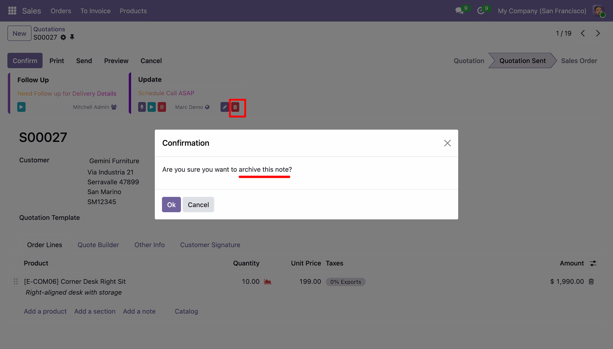Go to the previous record with the left chevron

click(x=583, y=33)
